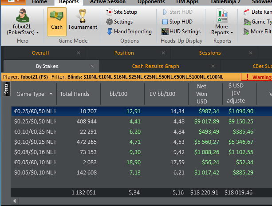Viewport: 272px width, 206px height.
Task: Open the Settings gear option
Action: click(x=119, y=22)
